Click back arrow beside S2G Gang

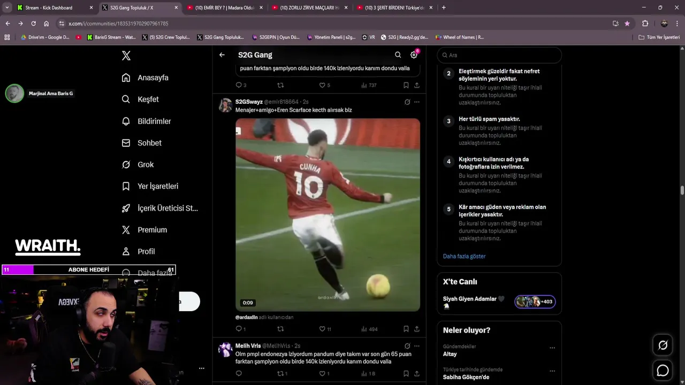pyautogui.click(x=222, y=55)
